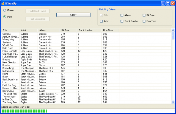The width and height of the screenshot is (176, 114).
Task: Sort by the Bit Rate column header
Action: pyautogui.click(x=68, y=30)
